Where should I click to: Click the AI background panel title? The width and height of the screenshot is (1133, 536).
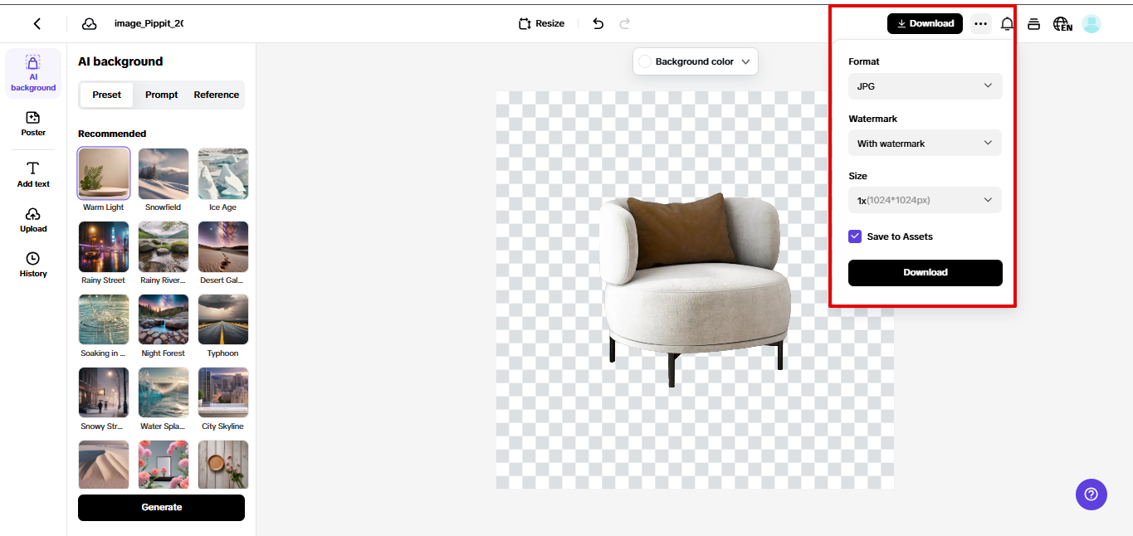pos(120,61)
